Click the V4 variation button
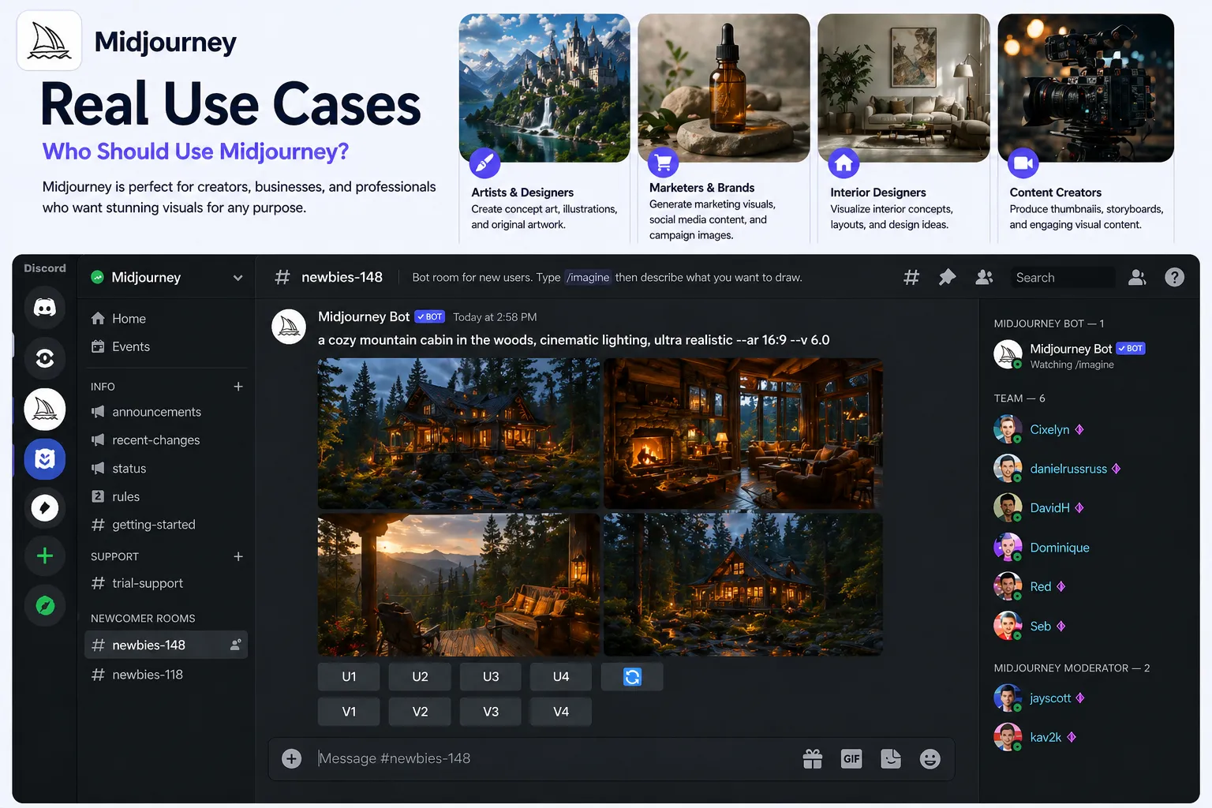The image size is (1212, 808). [x=561, y=712]
